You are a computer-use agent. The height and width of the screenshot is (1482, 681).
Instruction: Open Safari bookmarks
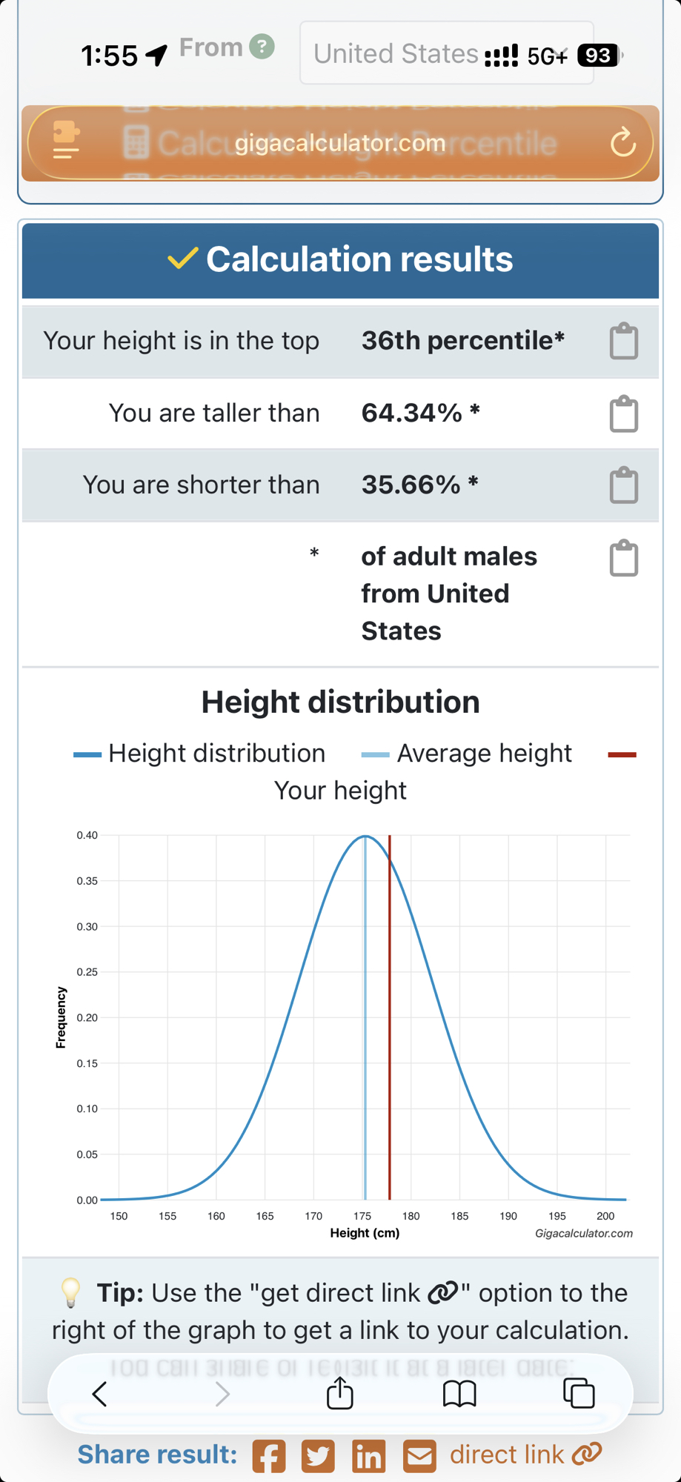click(459, 1394)
